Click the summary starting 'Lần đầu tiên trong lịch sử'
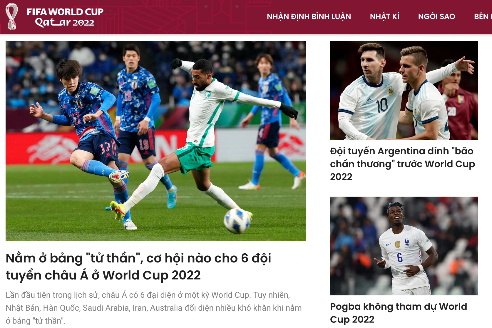Image resolution: width=492 pixels, height=328 pixels. coord(154,308)
